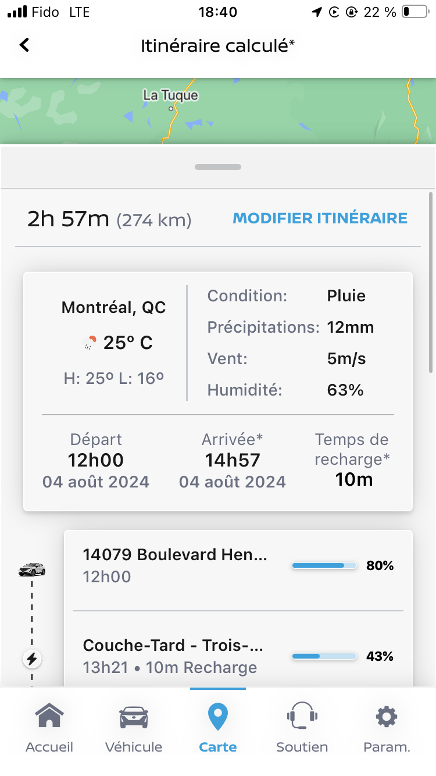This screenshot has width=436, height=776.
Task: Tap the 43% battery level bar
Action: 324,656
